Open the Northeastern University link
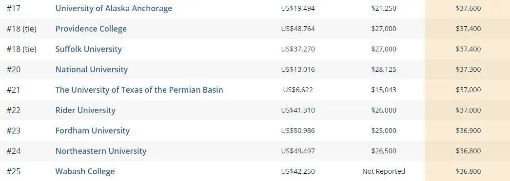 pyautogui.click(x=101, y=151)
